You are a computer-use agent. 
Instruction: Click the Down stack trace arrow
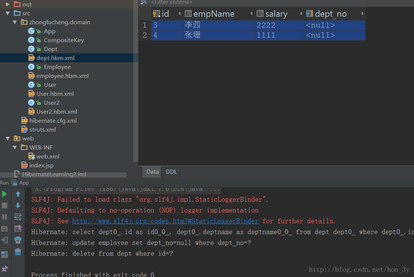tap(18, 205)
